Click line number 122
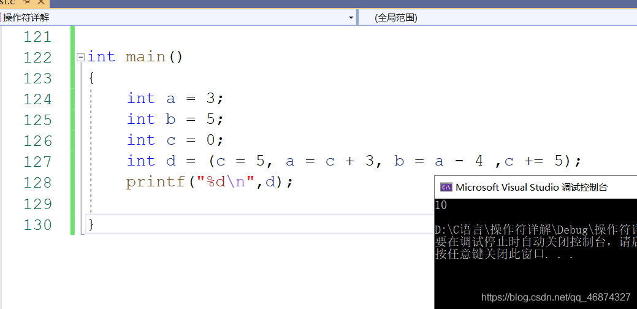This screenshot has width=637, height=309. [37, 57]
